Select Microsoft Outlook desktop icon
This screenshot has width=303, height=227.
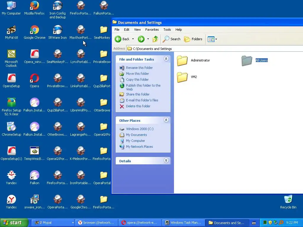point(11,58)
